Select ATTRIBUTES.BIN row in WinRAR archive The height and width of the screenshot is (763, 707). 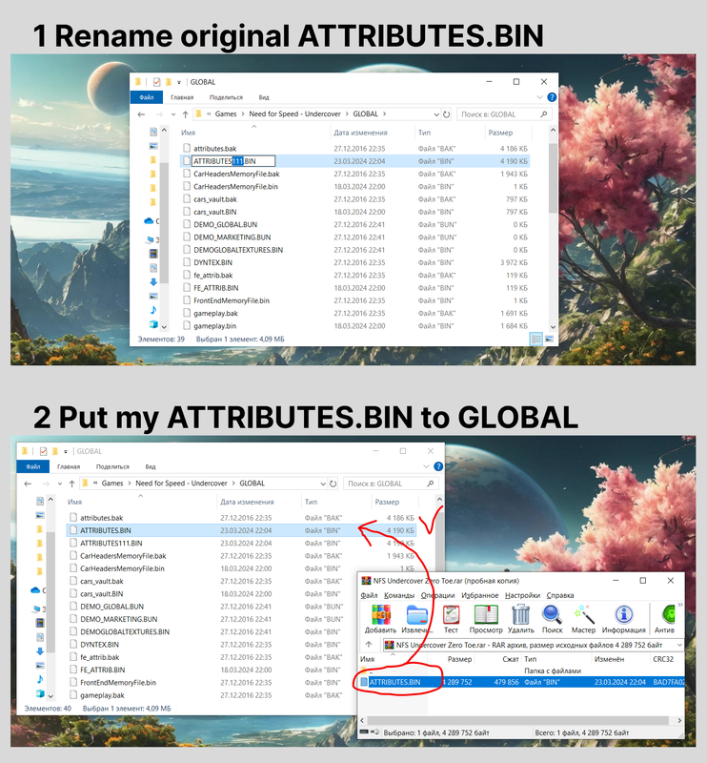point(522,682)
